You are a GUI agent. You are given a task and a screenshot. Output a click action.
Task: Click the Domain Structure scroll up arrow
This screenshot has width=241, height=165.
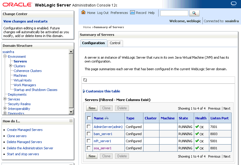click(x=71, y=52)
